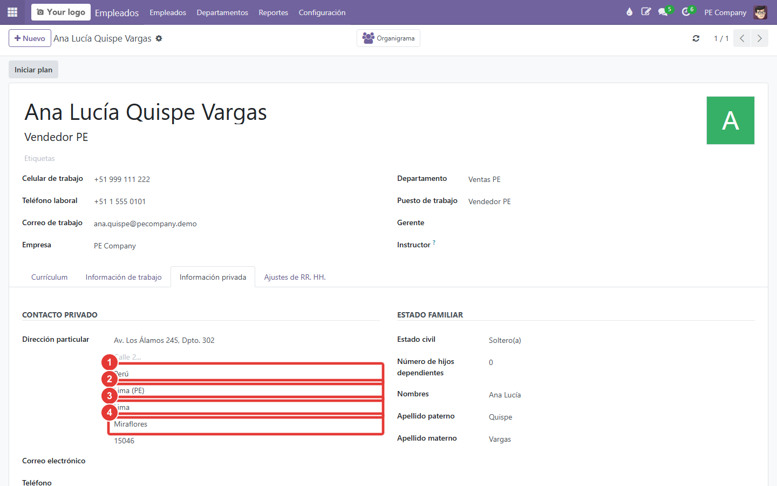The width and height of the screenshot is (777, 486).
Task: Click the Correo de trabajo email field
Action: [236, 224]
